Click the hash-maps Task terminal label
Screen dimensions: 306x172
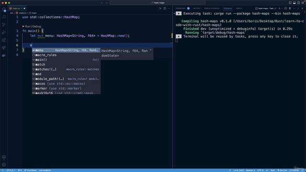point(266,9)
